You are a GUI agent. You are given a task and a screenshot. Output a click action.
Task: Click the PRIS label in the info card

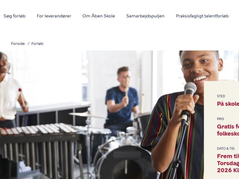point(220,119)
